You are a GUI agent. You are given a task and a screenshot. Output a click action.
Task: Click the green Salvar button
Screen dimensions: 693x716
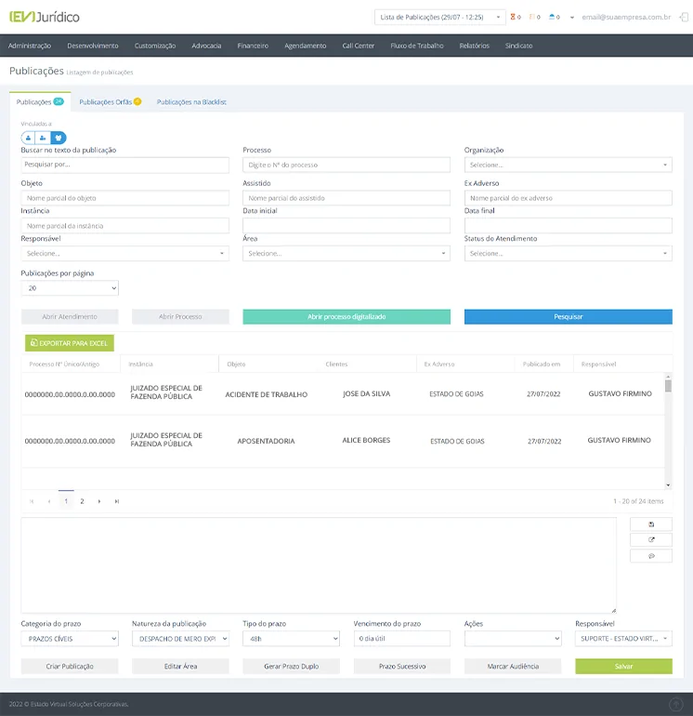(x=623, y=666)
